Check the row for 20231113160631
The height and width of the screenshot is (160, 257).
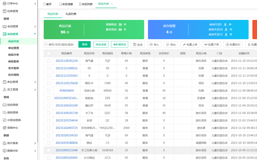point(49,68)
